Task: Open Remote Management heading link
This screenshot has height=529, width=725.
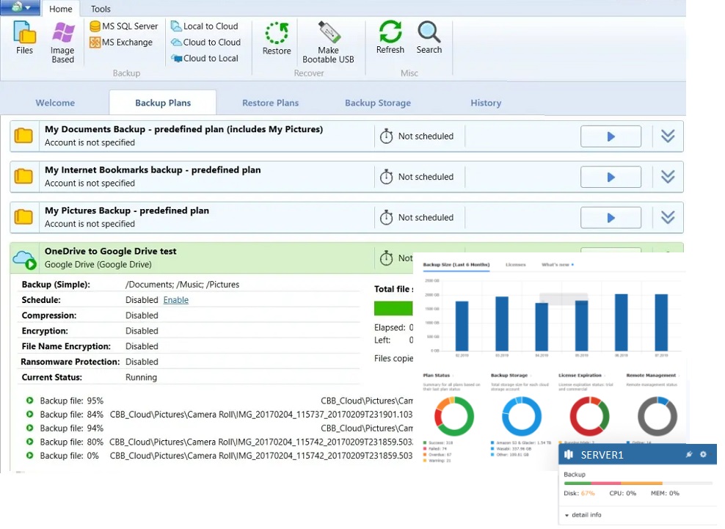Action: tap(652, 376)
